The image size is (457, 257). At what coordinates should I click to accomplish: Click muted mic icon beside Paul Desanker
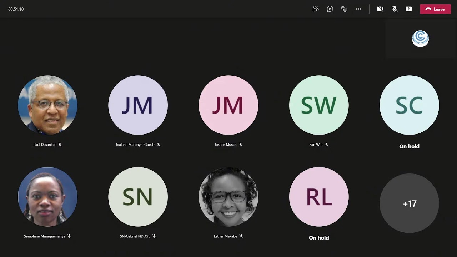coord(60,145)
